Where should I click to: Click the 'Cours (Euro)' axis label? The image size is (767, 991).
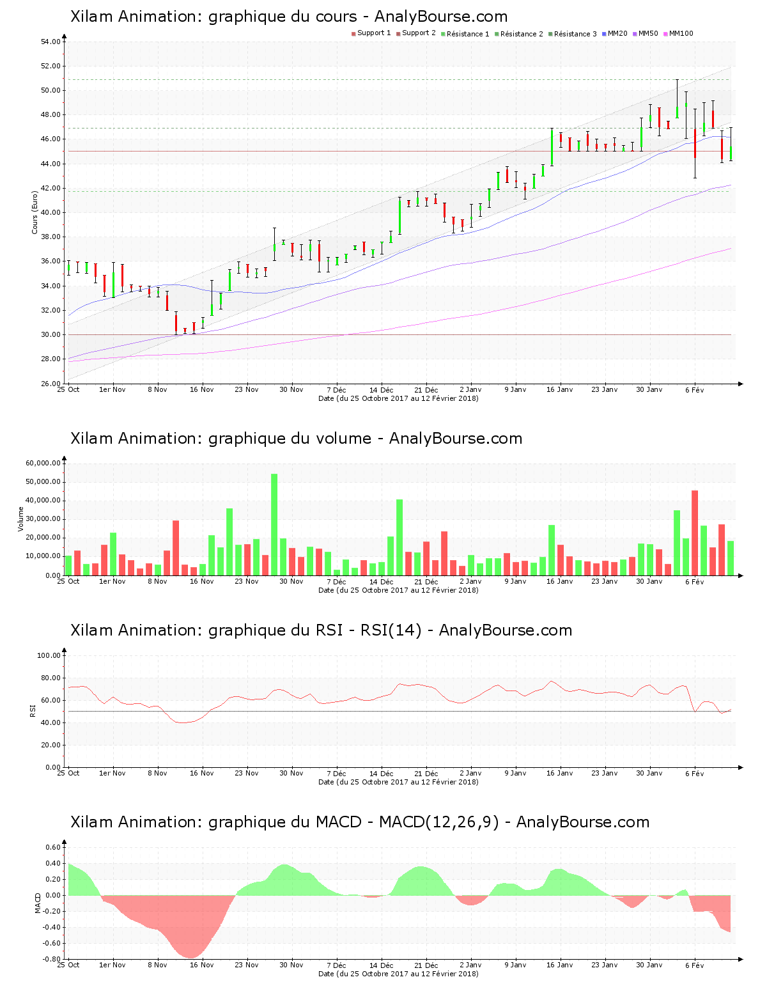(x=35, y=212)
